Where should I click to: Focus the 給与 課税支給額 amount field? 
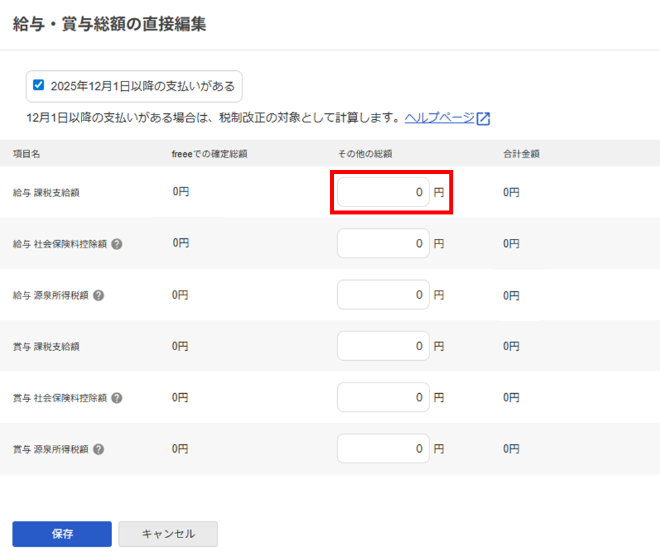point(383,192)
